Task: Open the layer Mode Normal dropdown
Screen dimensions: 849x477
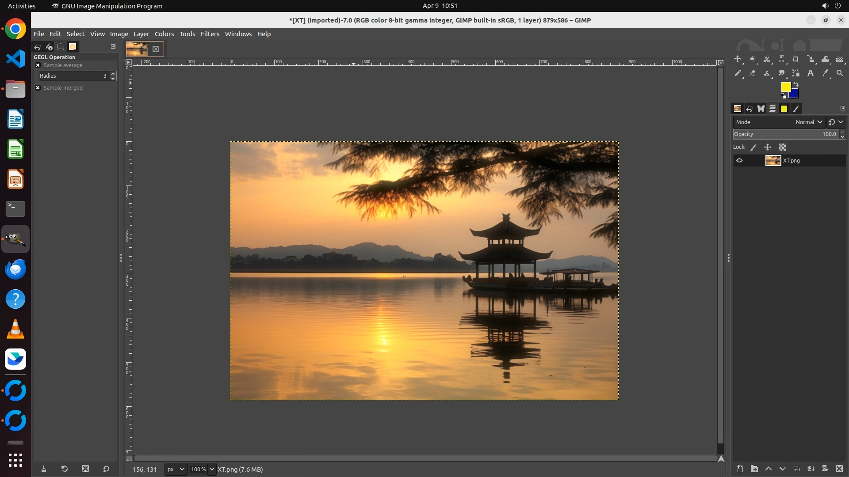Action: [x=808, y=122]
